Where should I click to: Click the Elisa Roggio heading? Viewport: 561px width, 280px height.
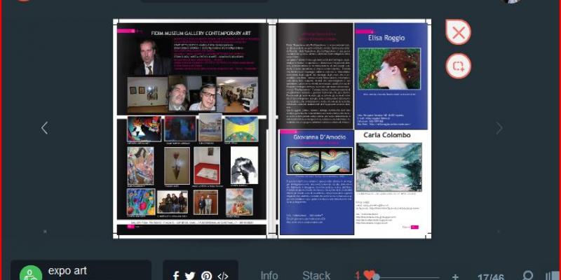click(386, 38)
